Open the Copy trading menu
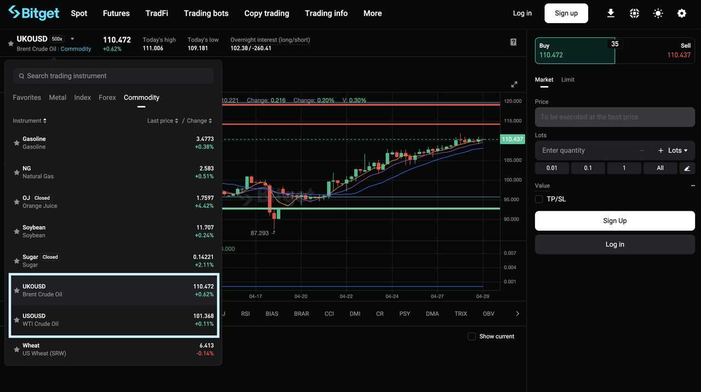The width and height of the screenshot is (701, 392). point(267,13)
